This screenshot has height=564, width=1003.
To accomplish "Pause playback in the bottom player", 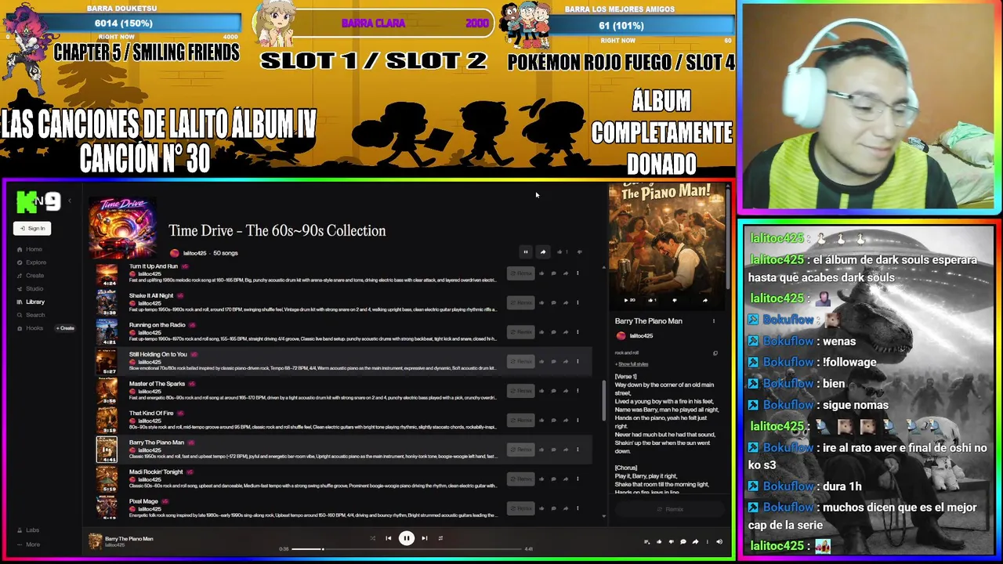I will click(407, 538).
